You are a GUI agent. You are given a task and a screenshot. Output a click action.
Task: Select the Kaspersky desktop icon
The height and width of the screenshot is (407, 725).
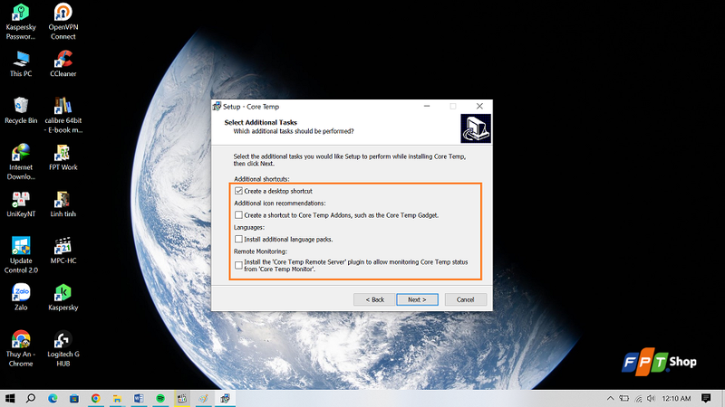(63, 298)
